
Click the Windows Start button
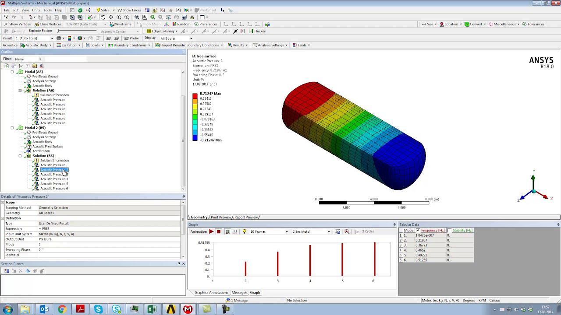click(x=7, y=309)
